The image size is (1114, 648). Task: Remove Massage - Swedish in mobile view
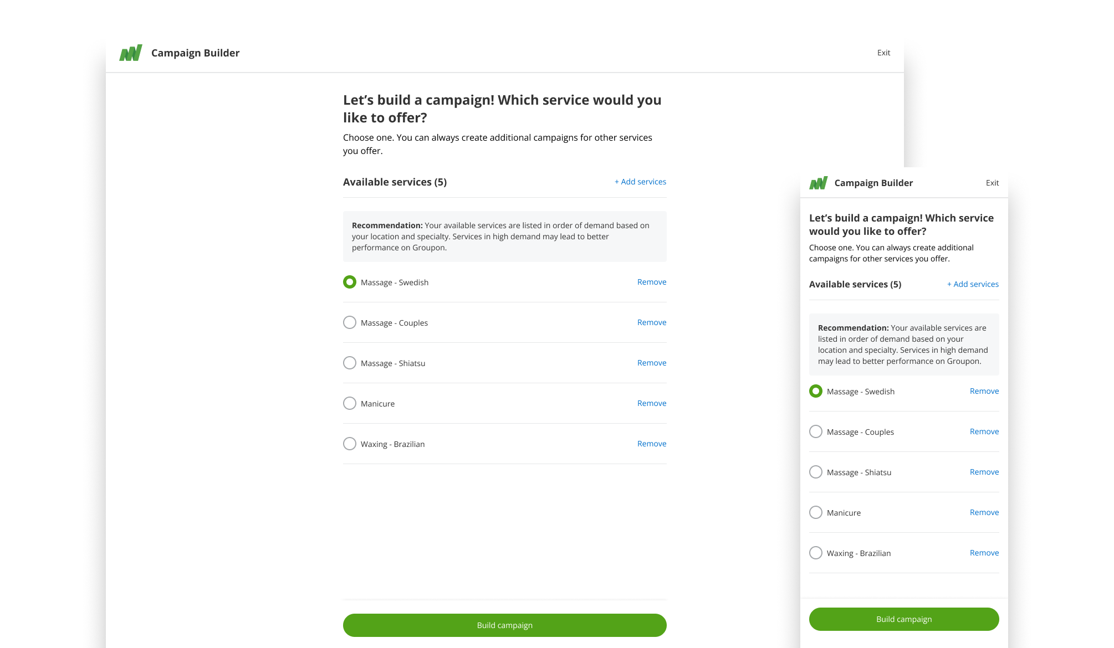coord(984,391)
